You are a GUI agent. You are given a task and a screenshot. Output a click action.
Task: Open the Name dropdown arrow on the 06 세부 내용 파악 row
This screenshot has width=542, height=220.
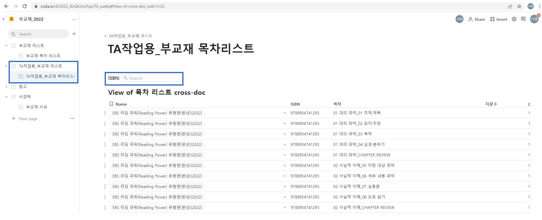coord(285,176)
